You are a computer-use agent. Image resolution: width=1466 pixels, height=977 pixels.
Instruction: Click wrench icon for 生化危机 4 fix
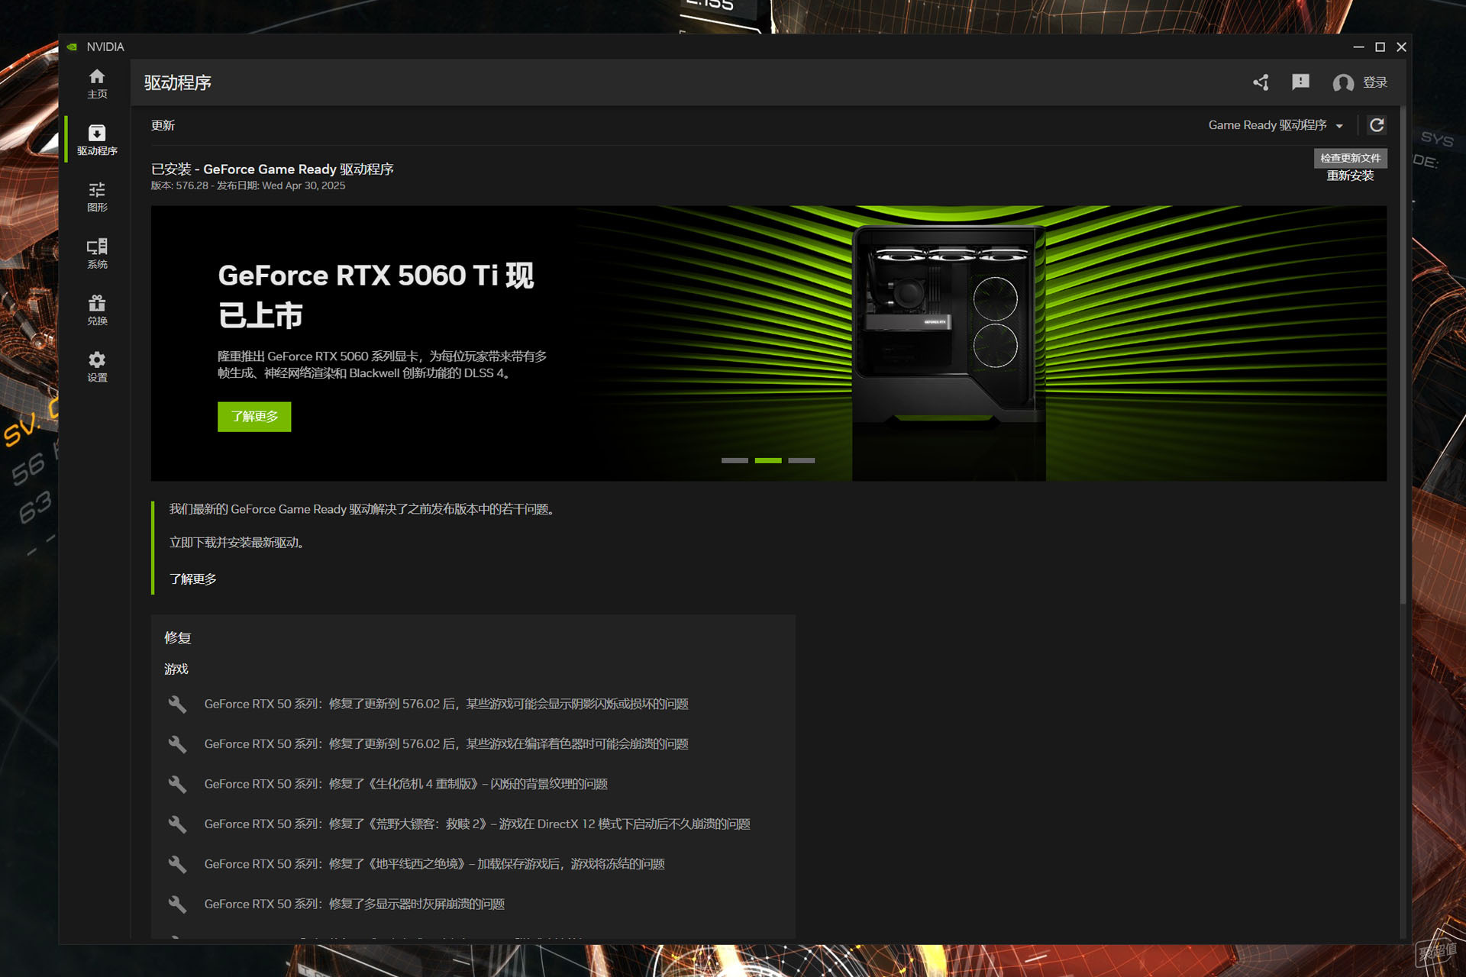tap(177, 784)
